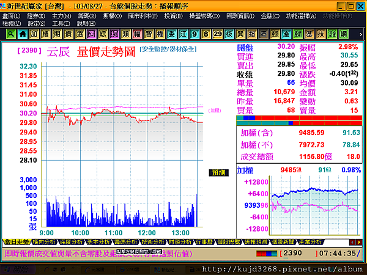The image size is (367, 275).
Task: Open the 操盤密碼(D) menu
Action: click(x=204, y=16)
